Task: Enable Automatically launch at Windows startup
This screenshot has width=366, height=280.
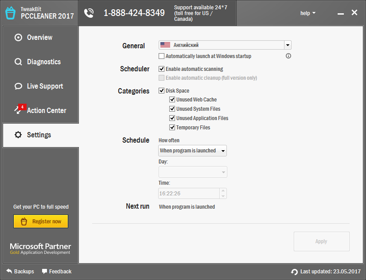Action: coord(162,56)
